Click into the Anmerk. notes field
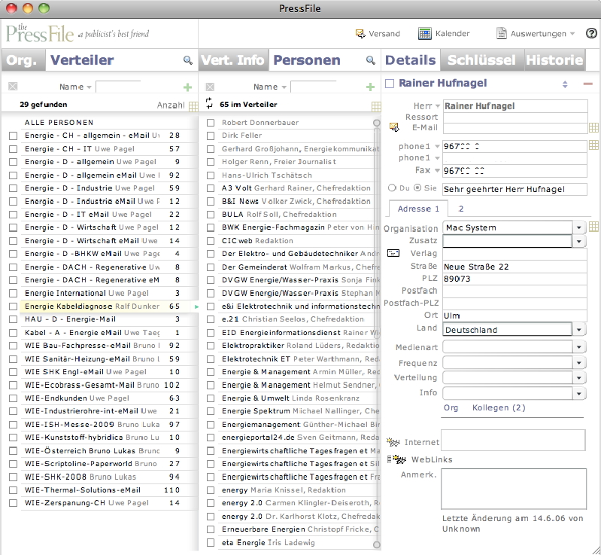This screenshot has width=601, height=555. click(511, 489)
